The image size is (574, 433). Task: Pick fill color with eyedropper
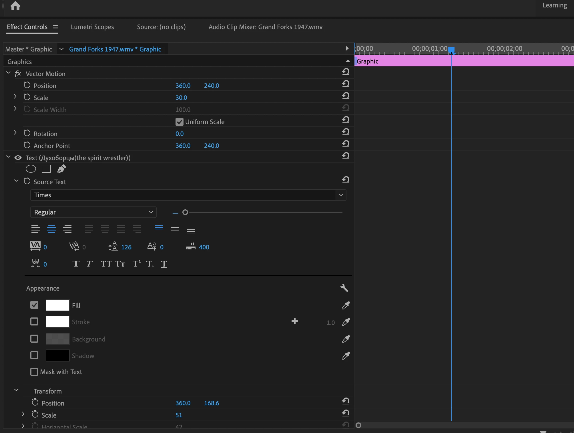pyautogui.click(x=346, y=305)
